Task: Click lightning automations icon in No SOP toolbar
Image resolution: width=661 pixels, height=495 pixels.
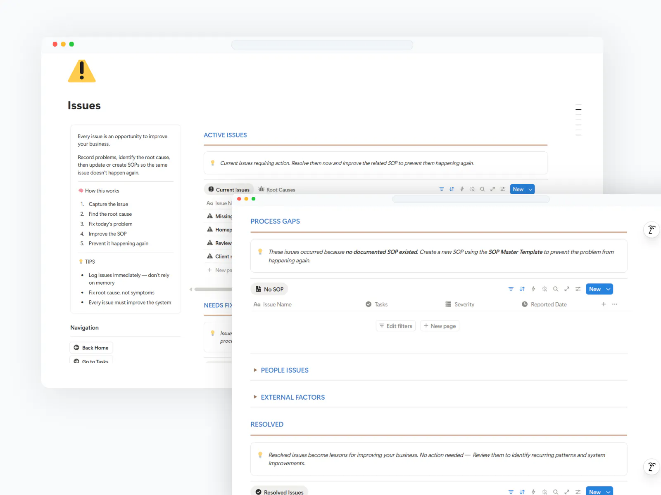Action: pyautogui.click(x=533, y=289)
